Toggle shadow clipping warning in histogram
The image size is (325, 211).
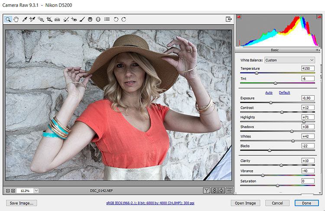pos(238,17)
